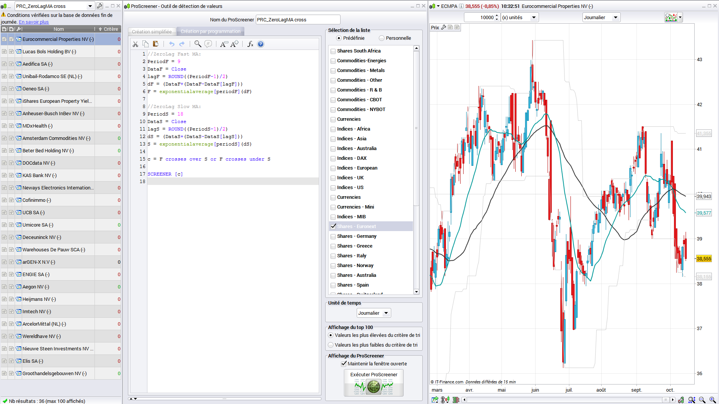Check the Indices - DAX list

coord(333,158)
